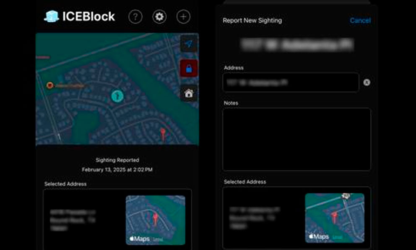
Task: Click the ICEBlock ice cube logo
Action: pyautogui.click(x=51, y=17)
